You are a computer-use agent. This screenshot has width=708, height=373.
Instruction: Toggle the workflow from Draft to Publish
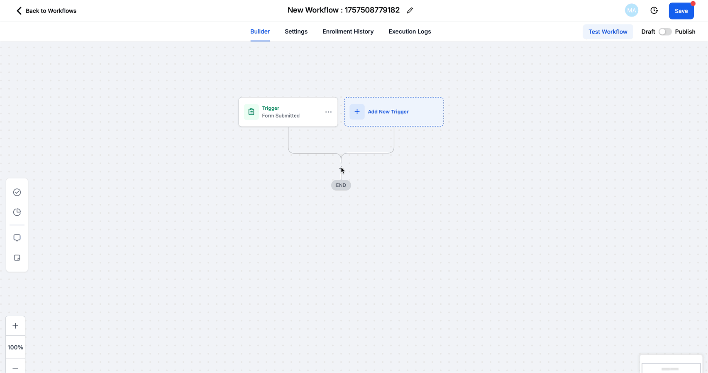point(665,31)
